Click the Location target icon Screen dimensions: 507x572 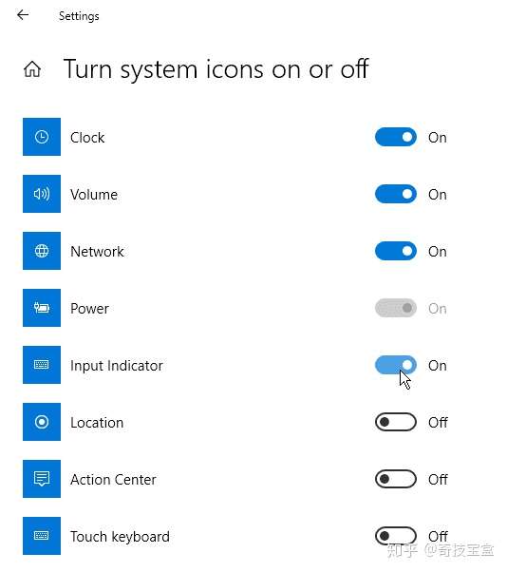pyautogui.click(x=42, y=422)
